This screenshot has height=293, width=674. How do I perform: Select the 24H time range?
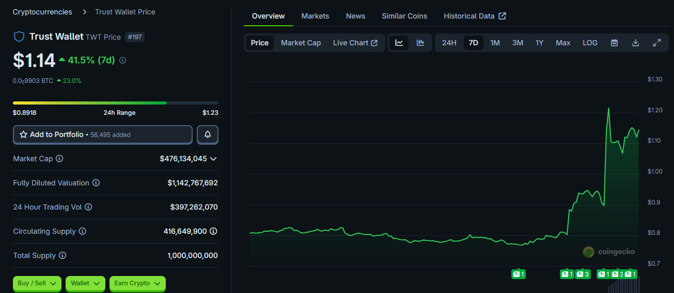(449, 43)
